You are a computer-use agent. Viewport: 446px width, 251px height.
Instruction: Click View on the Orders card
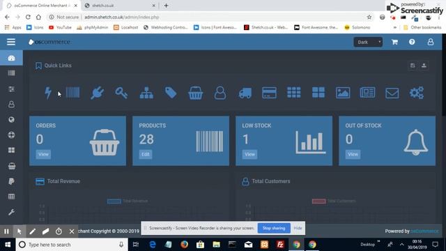point(43,154)
